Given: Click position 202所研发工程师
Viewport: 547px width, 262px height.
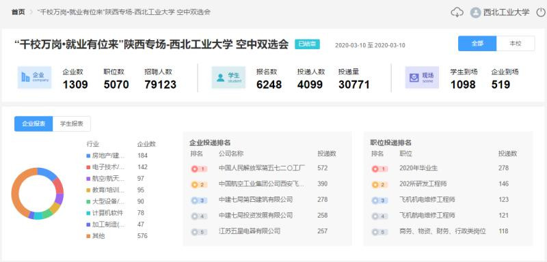Looking at the screenshot, I should click(423, 184).
